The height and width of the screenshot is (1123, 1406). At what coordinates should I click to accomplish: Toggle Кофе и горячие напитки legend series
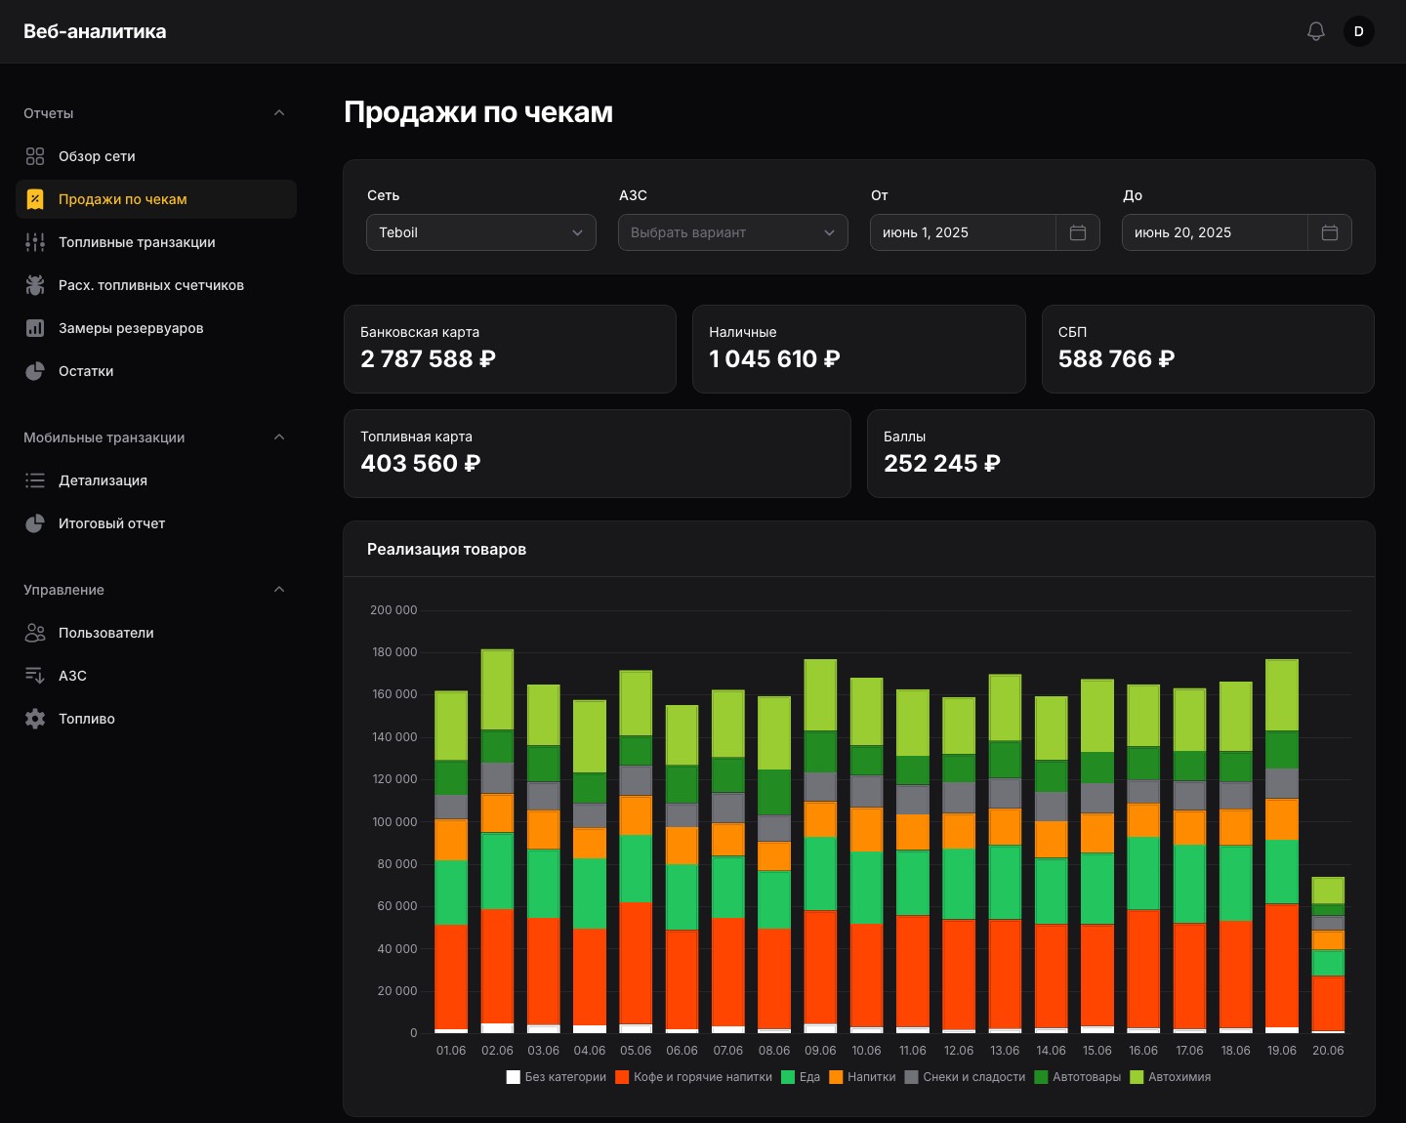(x=693, y=1077)
